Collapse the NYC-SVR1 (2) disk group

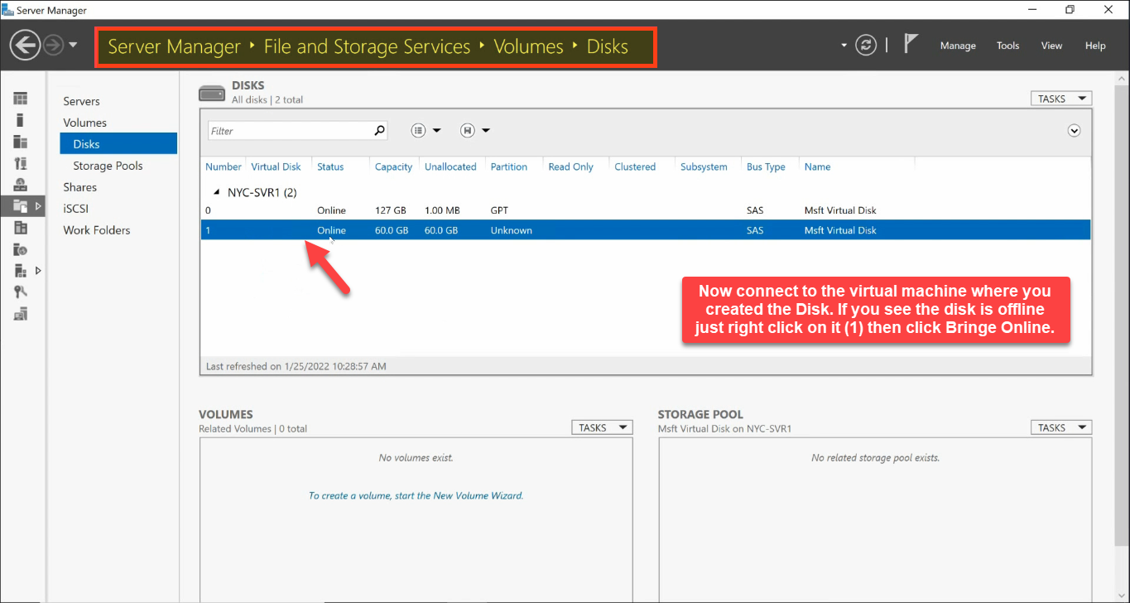coord(217,192)
